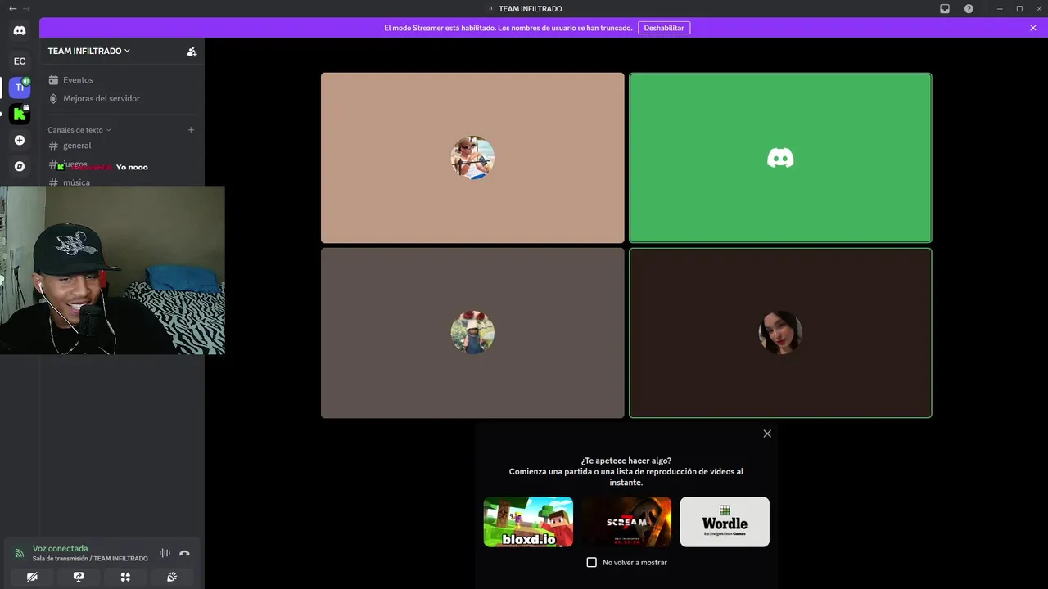Open Discord home direct messages icon

[20, 30]
